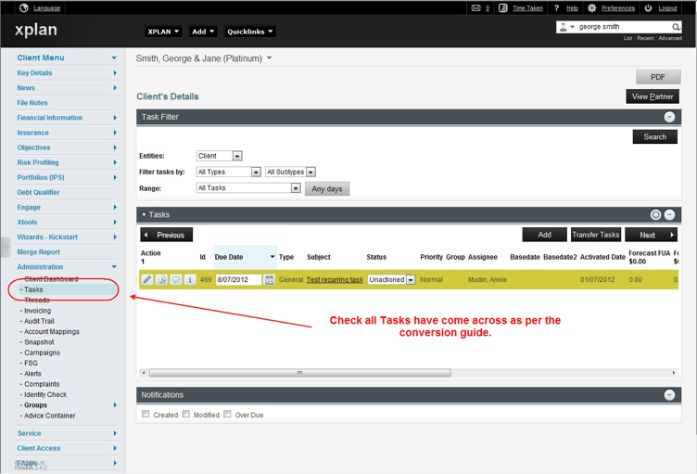Collapse the Administration section
This screenshot has height=474, width=697.
[114, 267]
